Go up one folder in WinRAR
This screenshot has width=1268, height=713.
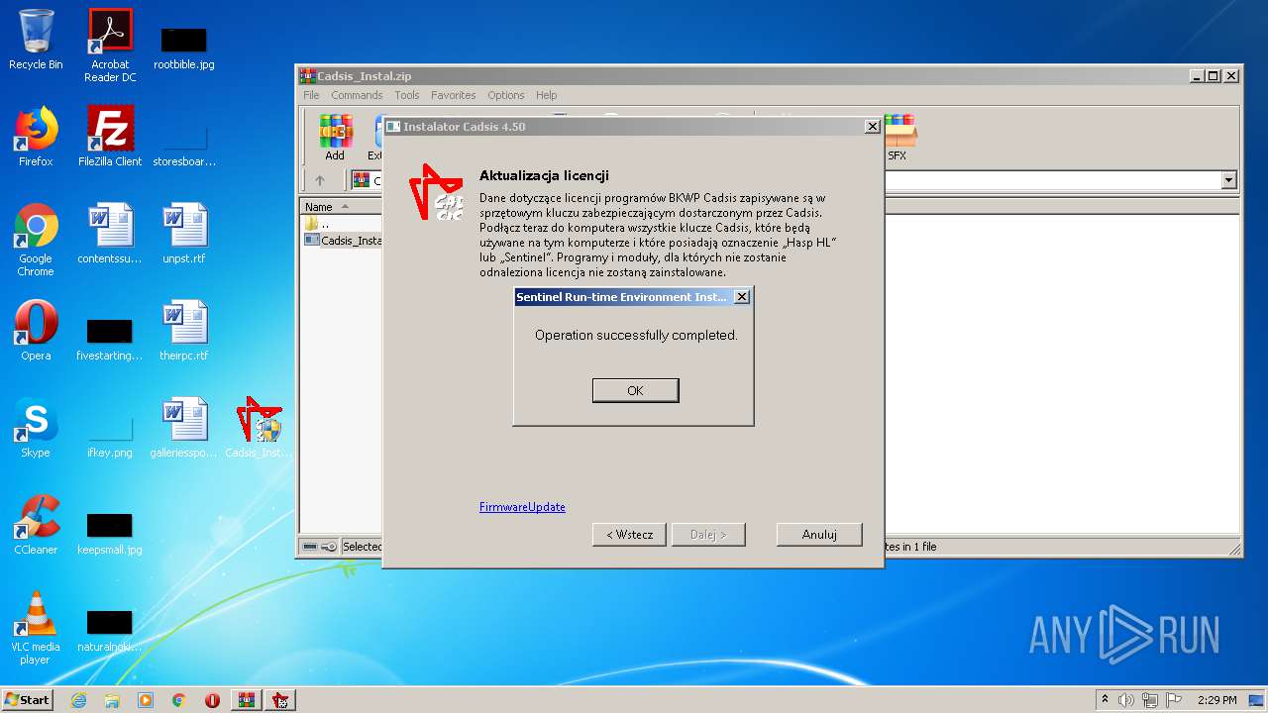tap(319, 180)
